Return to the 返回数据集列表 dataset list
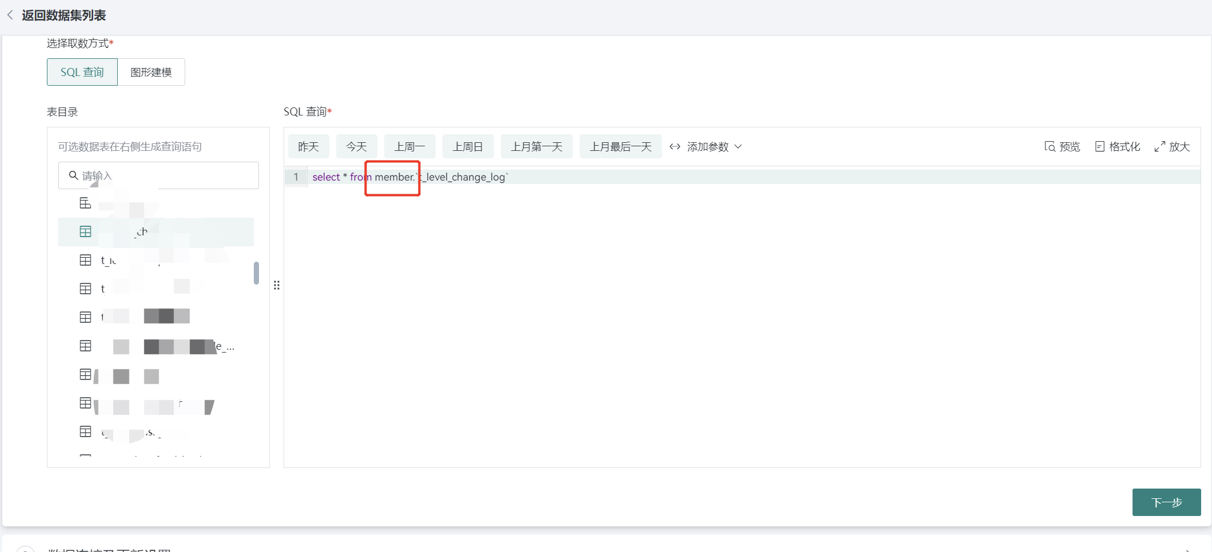 click(x=63, y=15)
